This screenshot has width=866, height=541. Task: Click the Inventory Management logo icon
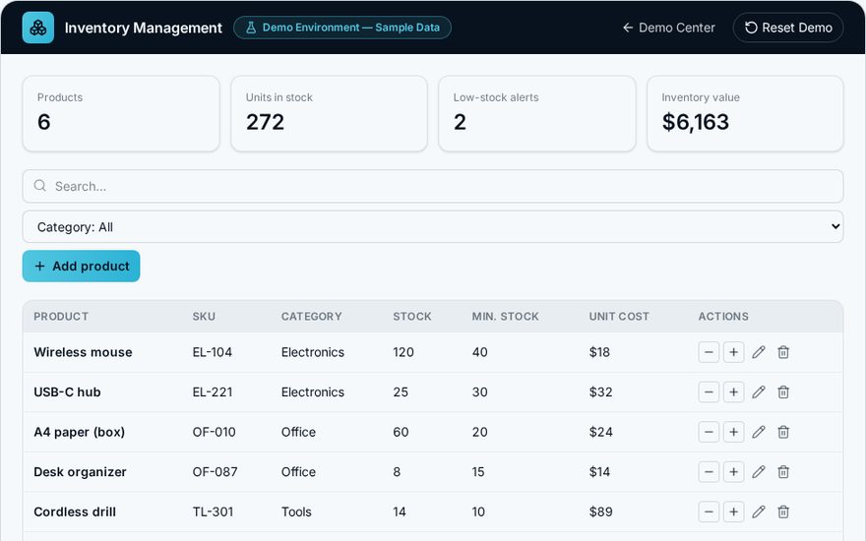click(38, 28)
